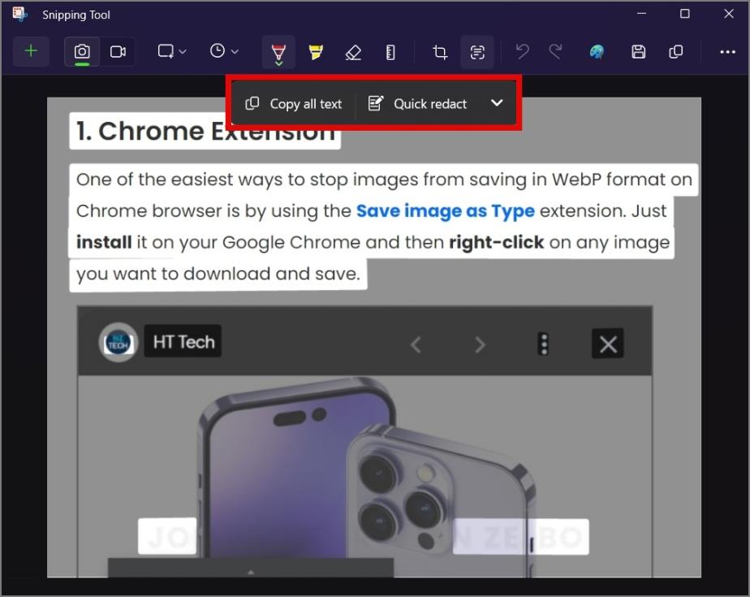Click the iPhone image in the snip
This screenshot has height=597, width=750.
tap(366, 476)
